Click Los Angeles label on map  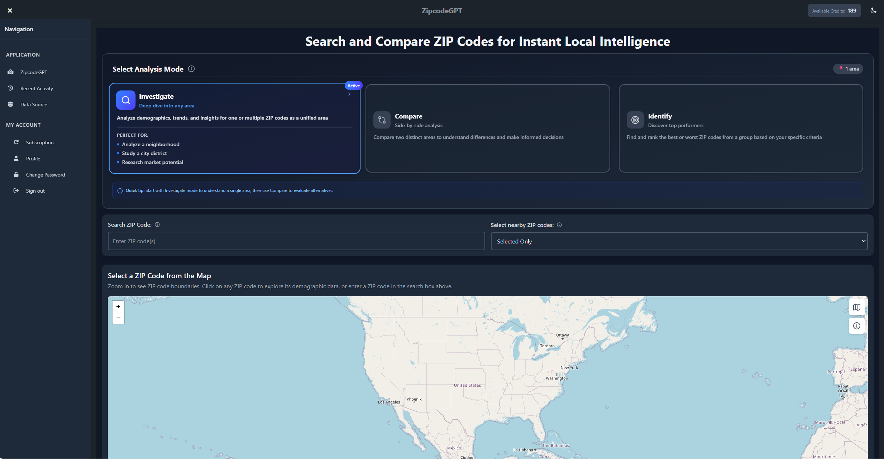point(389,402)
